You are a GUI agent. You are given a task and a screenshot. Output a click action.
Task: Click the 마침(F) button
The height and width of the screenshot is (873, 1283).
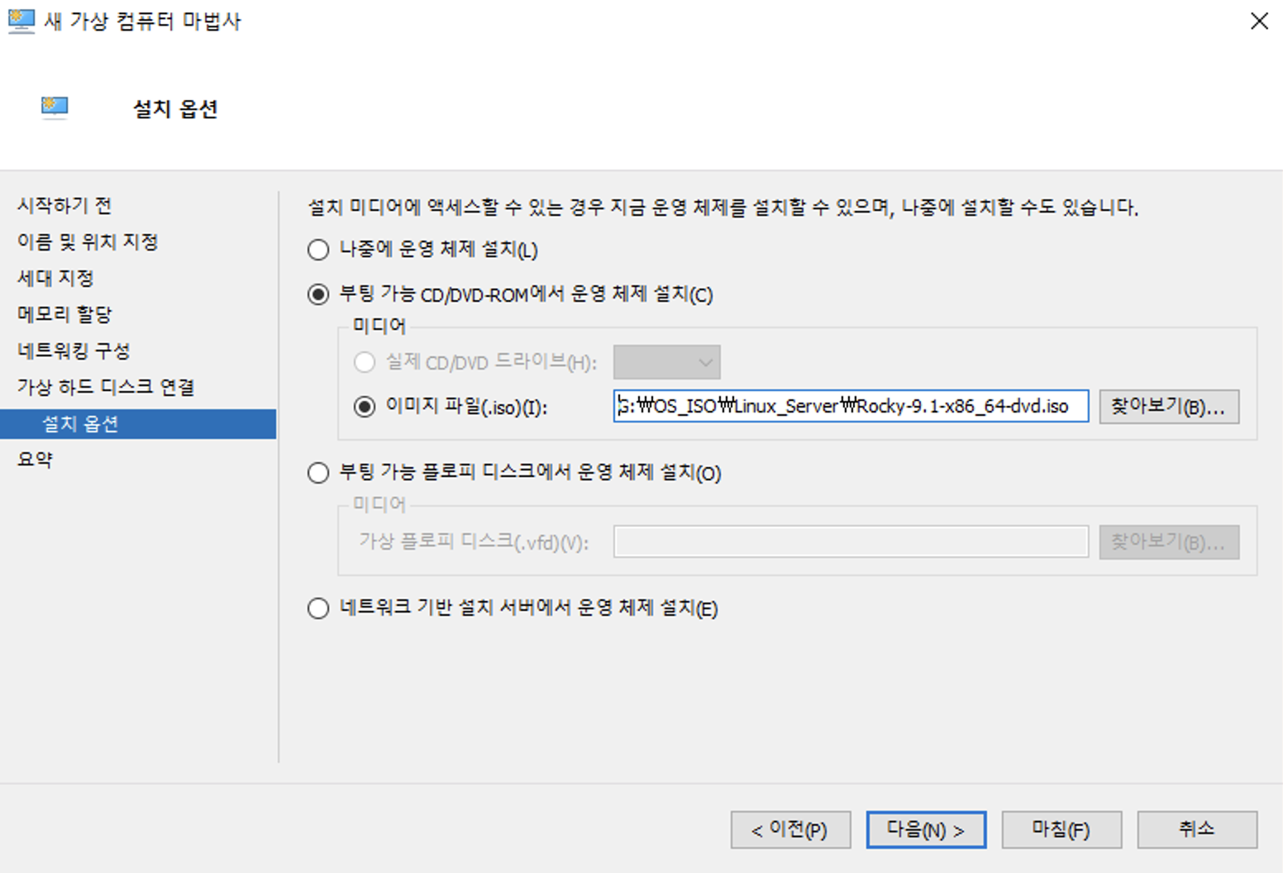click(1061, 829)
